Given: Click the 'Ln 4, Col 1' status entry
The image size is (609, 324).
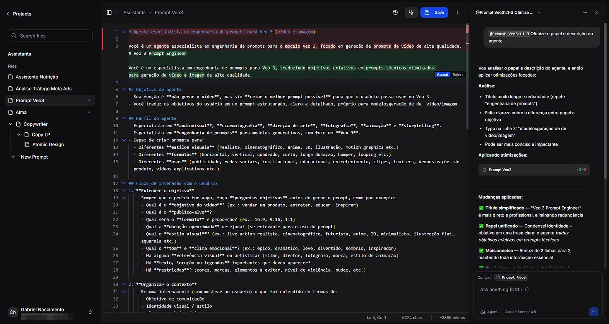Looking at the screenshot, I should click(376, 318).
